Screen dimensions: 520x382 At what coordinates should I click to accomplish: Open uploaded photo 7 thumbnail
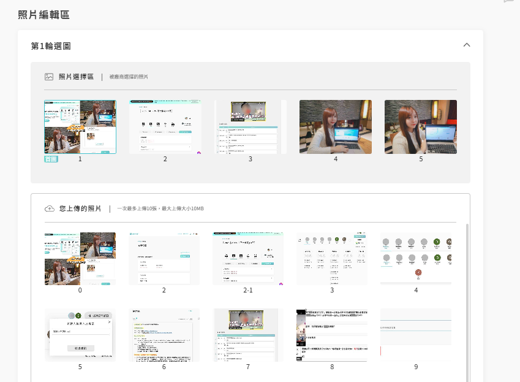point(248,335)
